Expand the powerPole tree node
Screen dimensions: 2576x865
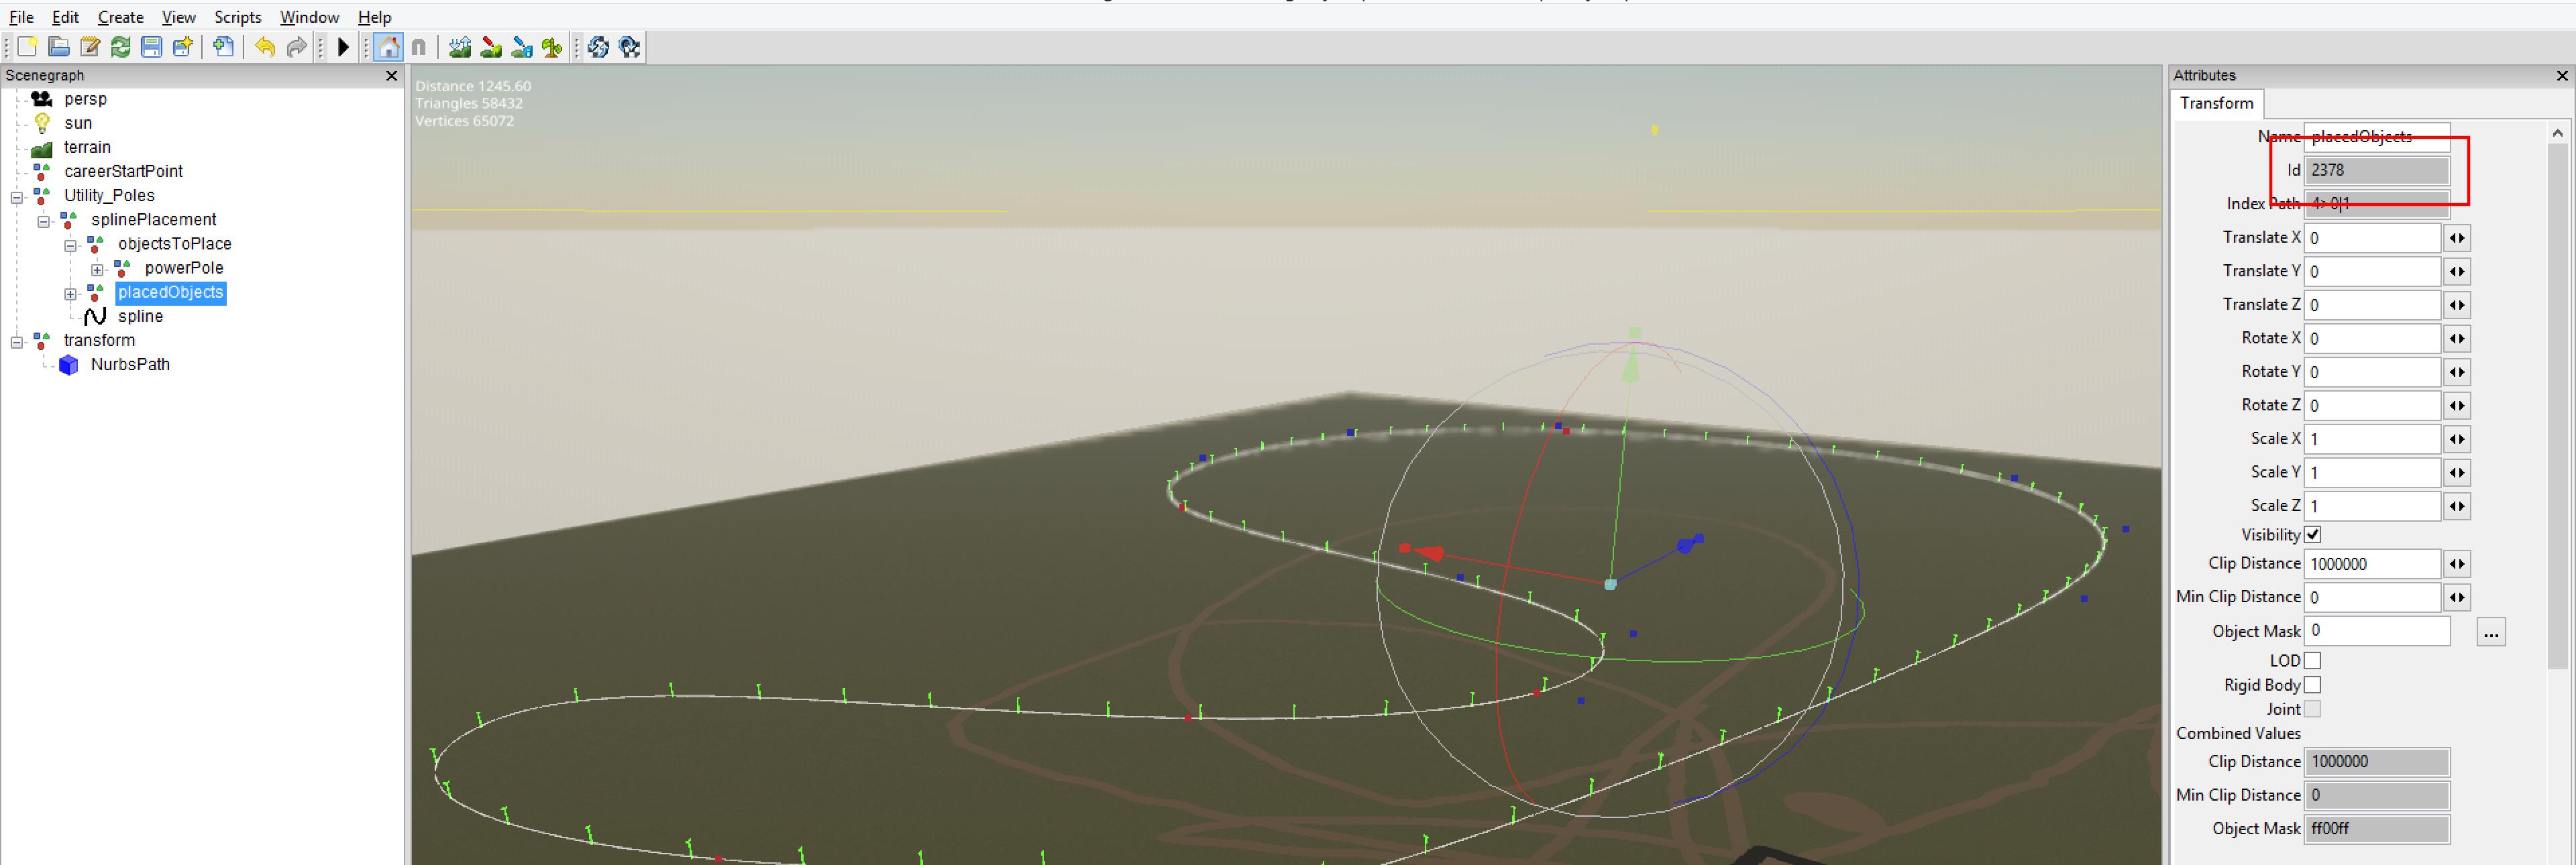[97, 270]
